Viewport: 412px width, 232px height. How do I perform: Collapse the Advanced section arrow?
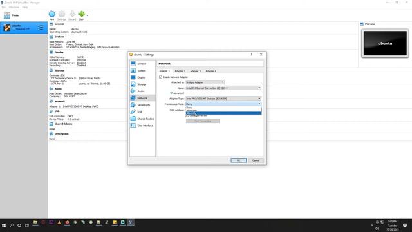(171, 93)
